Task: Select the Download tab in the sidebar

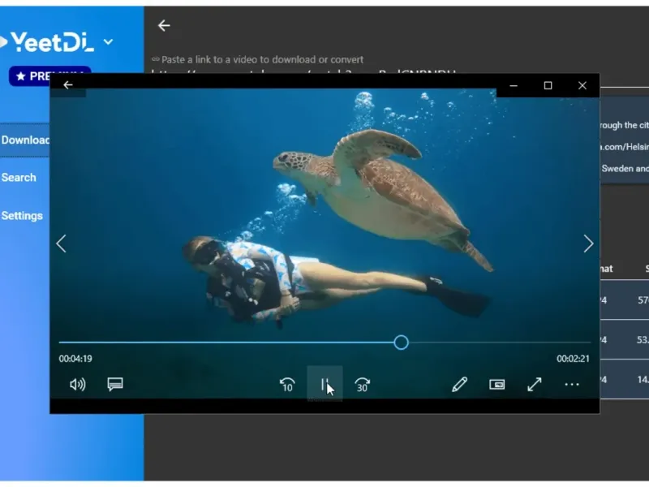Action: tap(25, 140)
